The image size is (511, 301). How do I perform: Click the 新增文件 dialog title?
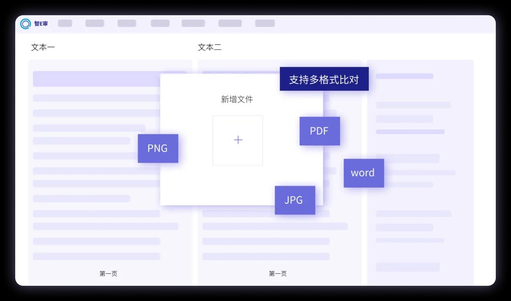click(x=237, y=99)
